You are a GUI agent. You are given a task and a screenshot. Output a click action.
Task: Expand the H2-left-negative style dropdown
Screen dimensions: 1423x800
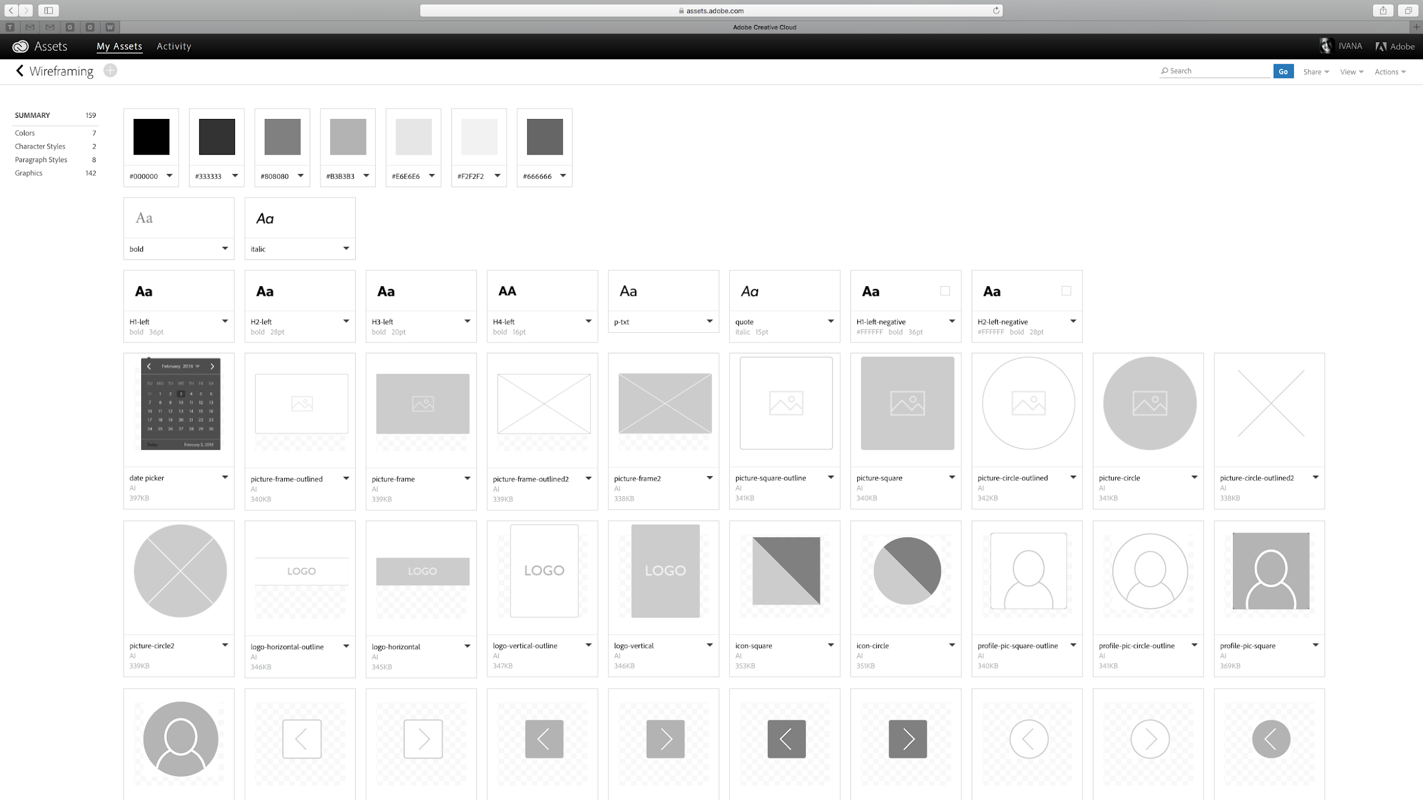click(x=1071, y=320)
